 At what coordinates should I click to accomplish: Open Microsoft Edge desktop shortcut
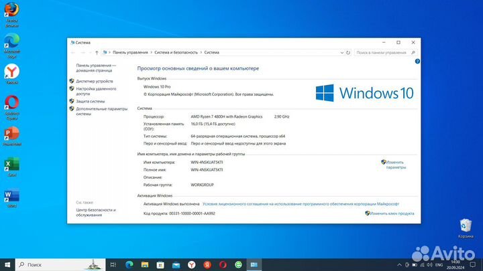click(x=11, y=46)
